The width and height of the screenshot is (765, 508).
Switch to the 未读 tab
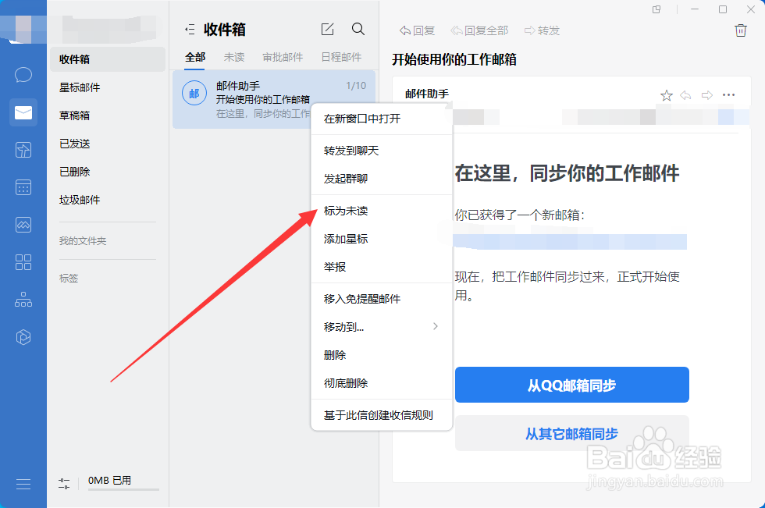[x=233, y=57]
